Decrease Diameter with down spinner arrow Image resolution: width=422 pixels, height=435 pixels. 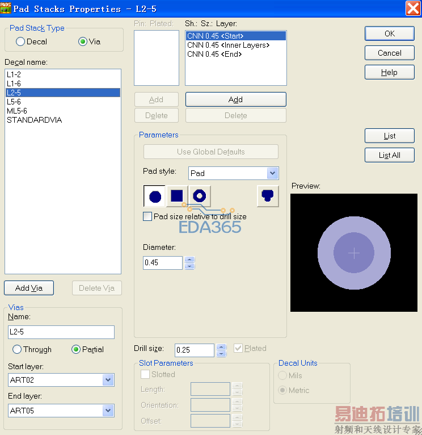pyautogui.click(x=189, y=266)
